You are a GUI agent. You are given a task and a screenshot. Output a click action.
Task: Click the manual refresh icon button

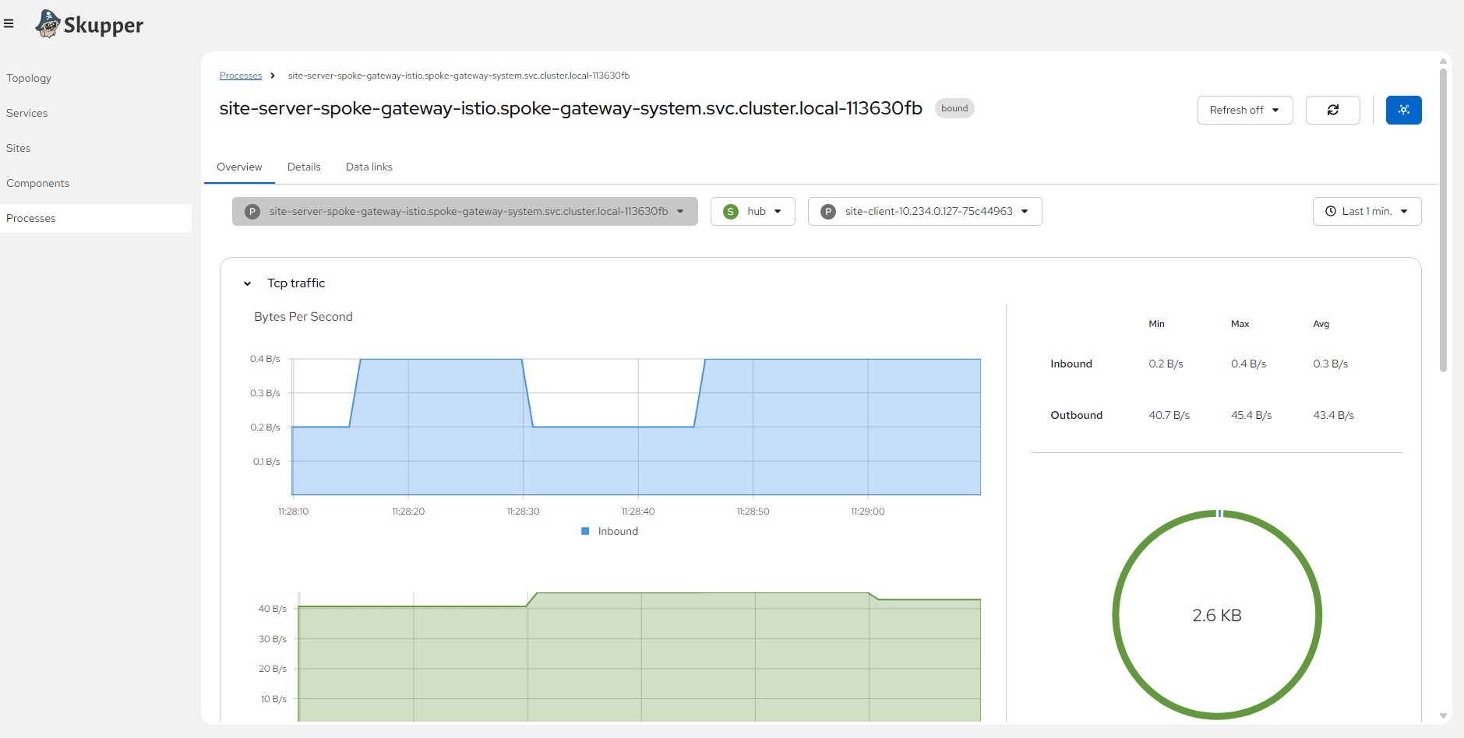tap(1332, 110)
